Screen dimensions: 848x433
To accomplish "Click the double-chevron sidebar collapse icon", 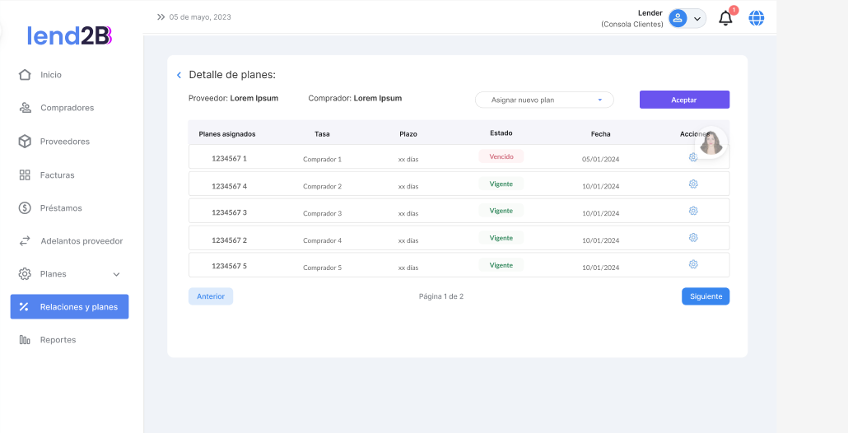I will tap(161, 16).
